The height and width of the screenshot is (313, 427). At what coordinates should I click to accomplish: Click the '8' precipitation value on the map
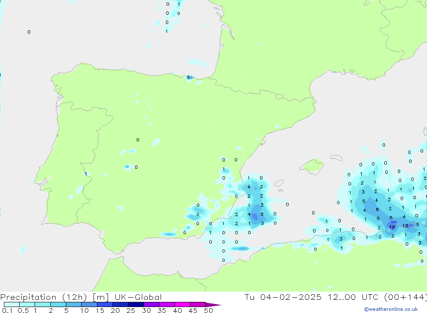[377, 210]
